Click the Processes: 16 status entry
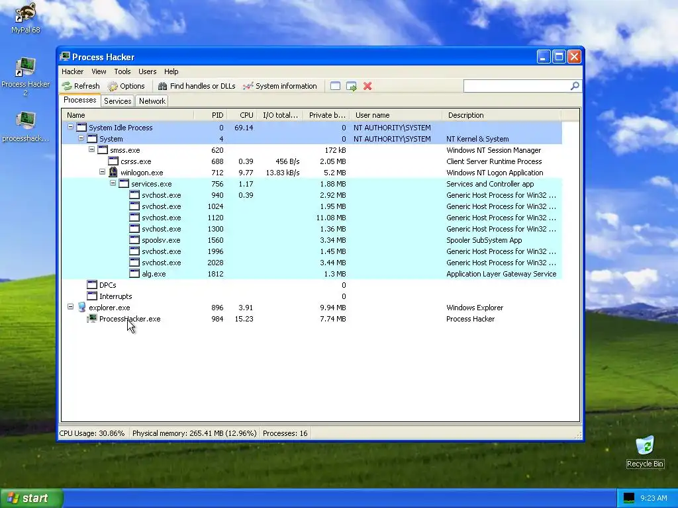 (x=285, y=433)
